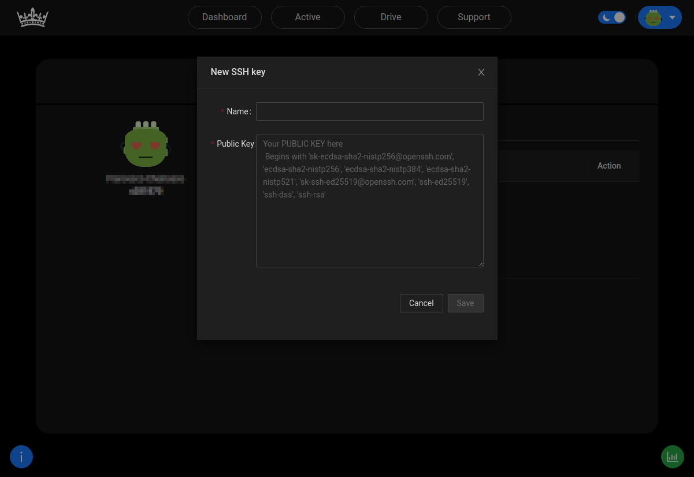Open the info help icon bottom left
The height and width of the screenshot is (477, 694).
pyautogui.click(x=21, y=456)
